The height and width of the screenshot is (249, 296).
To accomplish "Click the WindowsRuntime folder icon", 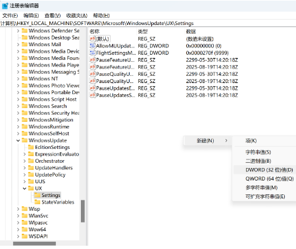I will point(24,126).
